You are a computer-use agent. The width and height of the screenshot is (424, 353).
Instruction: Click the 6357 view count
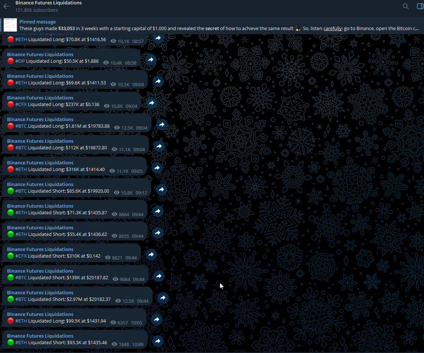pyautogui.click(x=123, y=323)
